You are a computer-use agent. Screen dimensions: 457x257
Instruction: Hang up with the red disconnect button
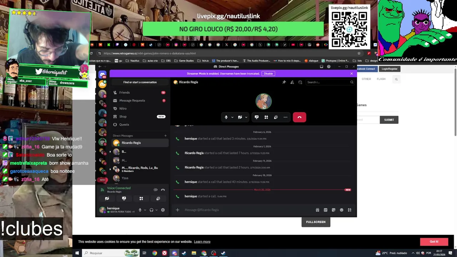tap(299, 117)
